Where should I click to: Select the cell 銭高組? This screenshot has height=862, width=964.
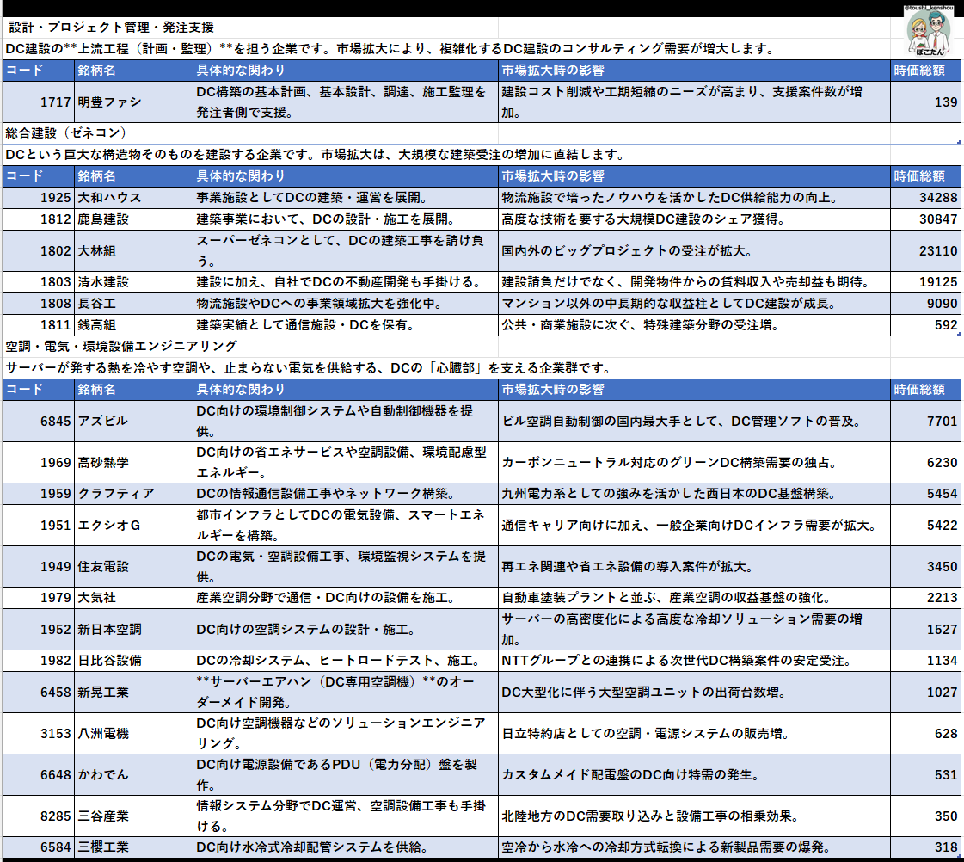point(133,325)
